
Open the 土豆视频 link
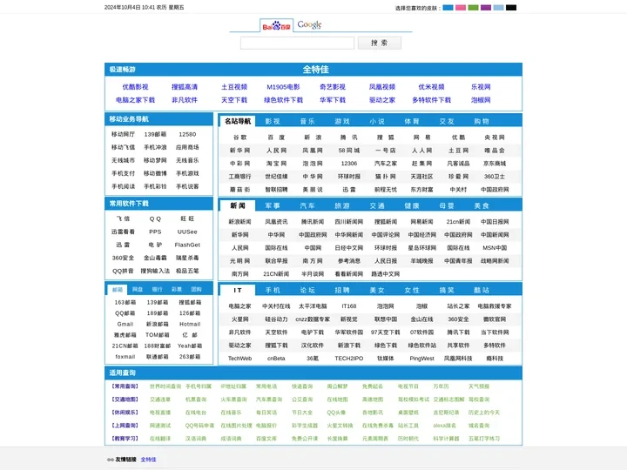coord(234,87)
